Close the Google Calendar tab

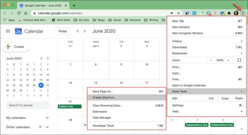pos(66,6)
